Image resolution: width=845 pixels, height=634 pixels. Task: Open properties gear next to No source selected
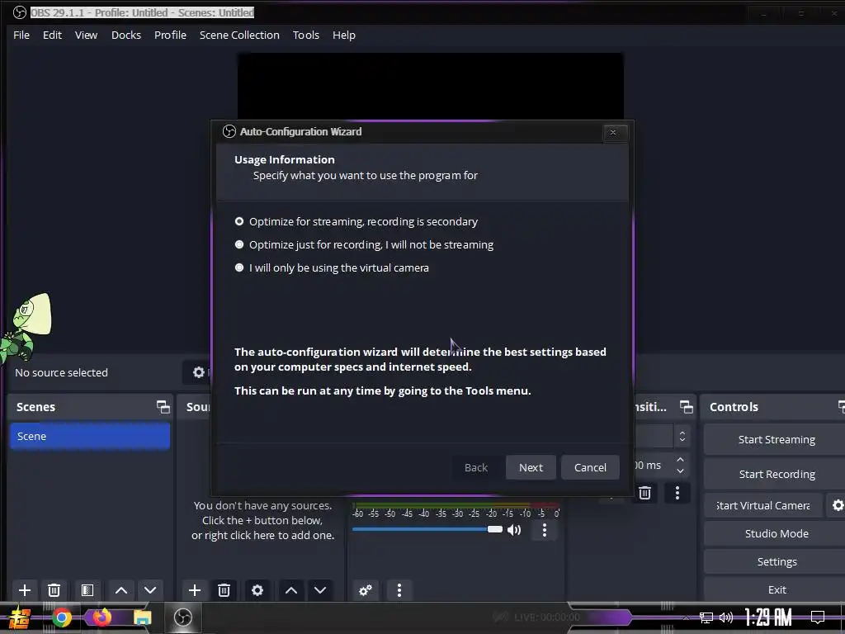pyautogui.click(x=199, y=372)
